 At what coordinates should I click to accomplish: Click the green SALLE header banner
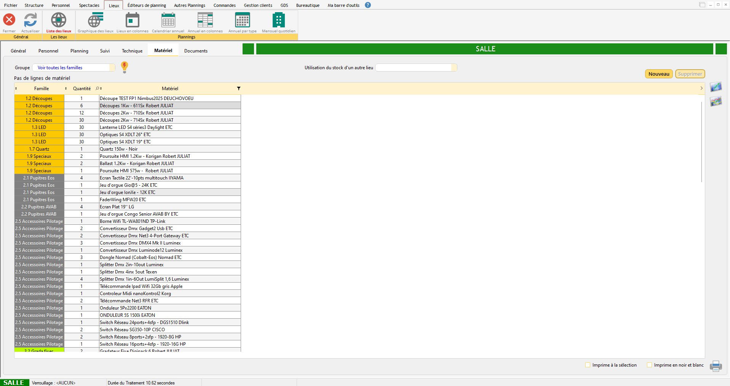tap(485, 49)
